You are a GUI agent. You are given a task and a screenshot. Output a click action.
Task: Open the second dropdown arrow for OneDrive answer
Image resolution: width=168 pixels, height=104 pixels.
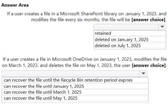pos(143,74)
